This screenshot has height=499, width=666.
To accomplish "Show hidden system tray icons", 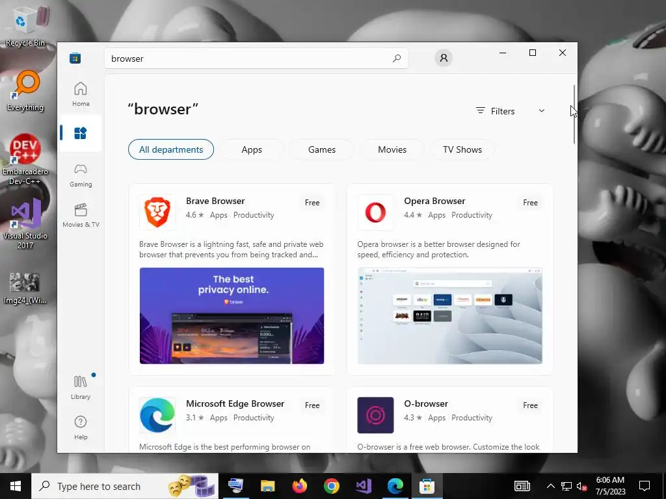I will tap(550, 486).
